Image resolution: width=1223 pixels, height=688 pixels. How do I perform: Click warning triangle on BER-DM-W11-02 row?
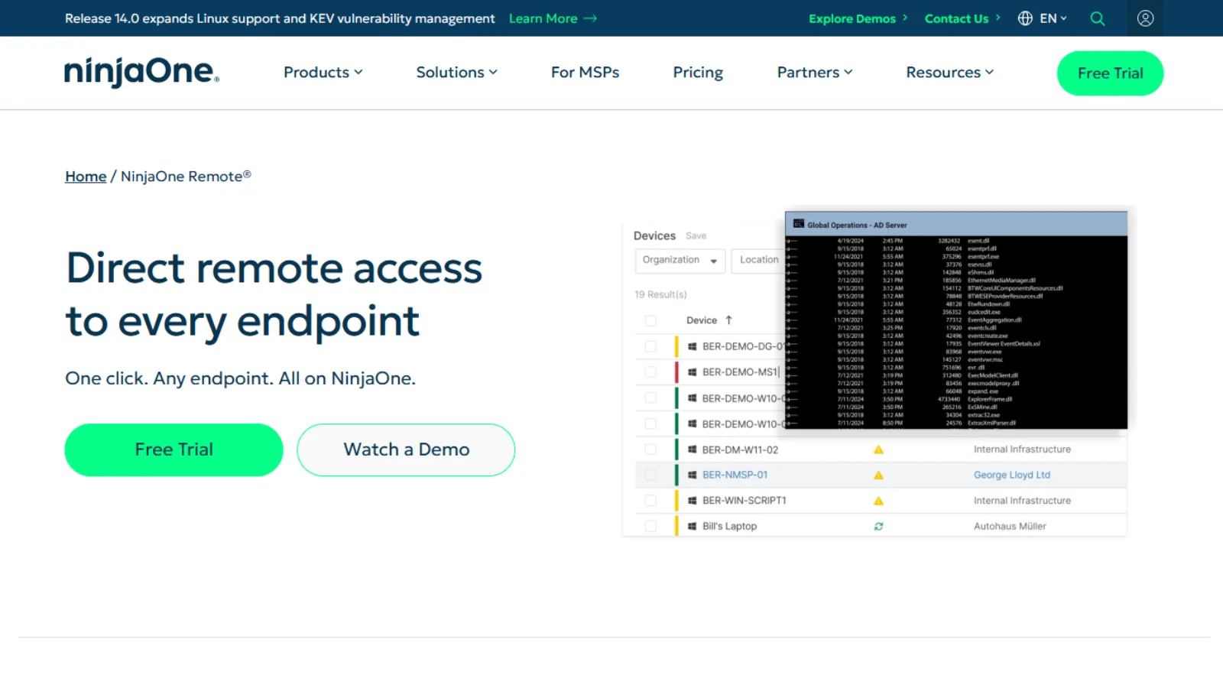click(x=878, y=449)
